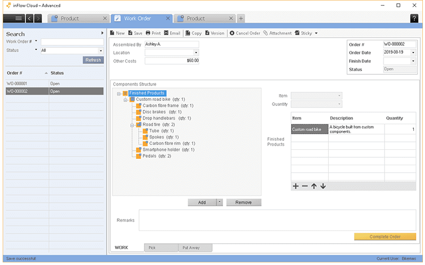Open the Sticky dropdown arrow
The image size is (425, 265).
click(316, 33)
